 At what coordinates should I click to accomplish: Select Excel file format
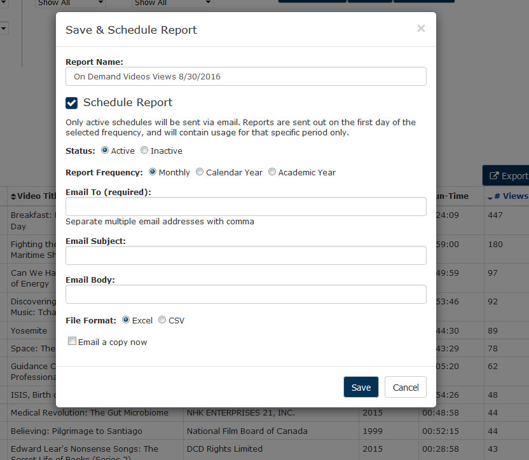pyautogui.click(x=126, y=320)
